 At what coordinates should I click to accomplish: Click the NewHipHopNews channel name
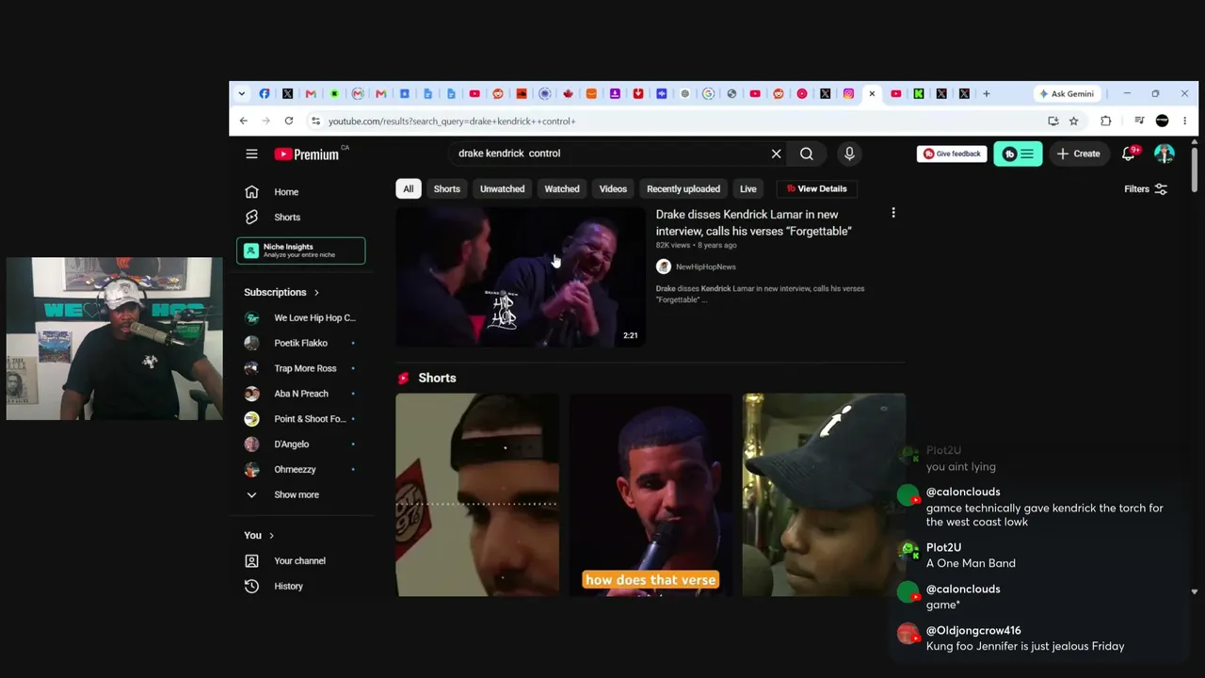(706, 266)
